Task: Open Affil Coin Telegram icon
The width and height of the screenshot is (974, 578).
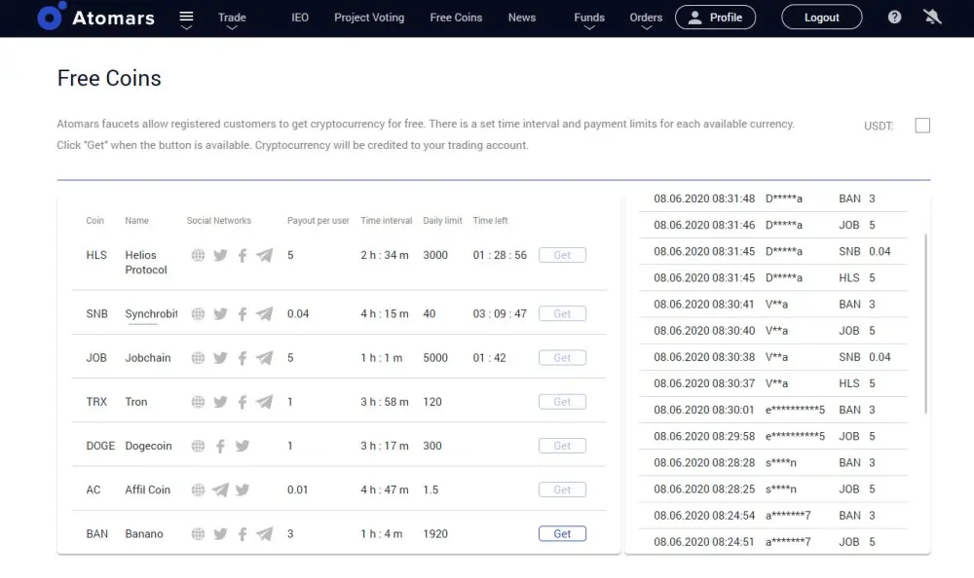Action: pyautogui.click(x=220, y=490)
